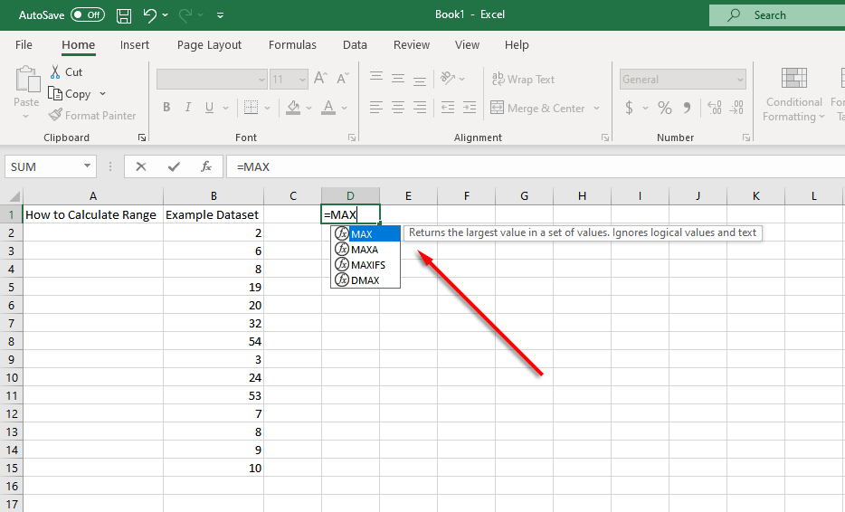
Task: Click the Fill Color bucket swatch
Action: click(292, 108)
